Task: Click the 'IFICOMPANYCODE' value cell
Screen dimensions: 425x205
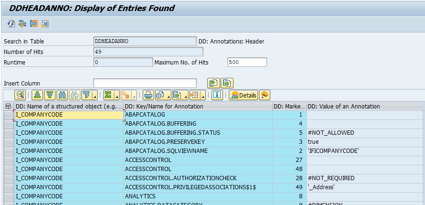Action: click(365, 151)
